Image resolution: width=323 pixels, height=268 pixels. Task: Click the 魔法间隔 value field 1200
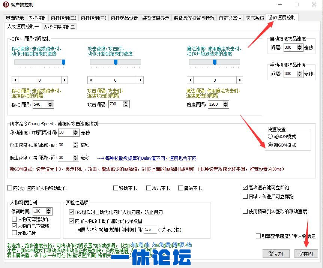(x=215, y=104)
